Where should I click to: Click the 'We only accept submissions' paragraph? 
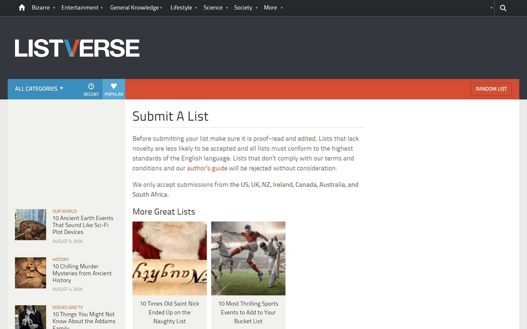click(245, 190)
